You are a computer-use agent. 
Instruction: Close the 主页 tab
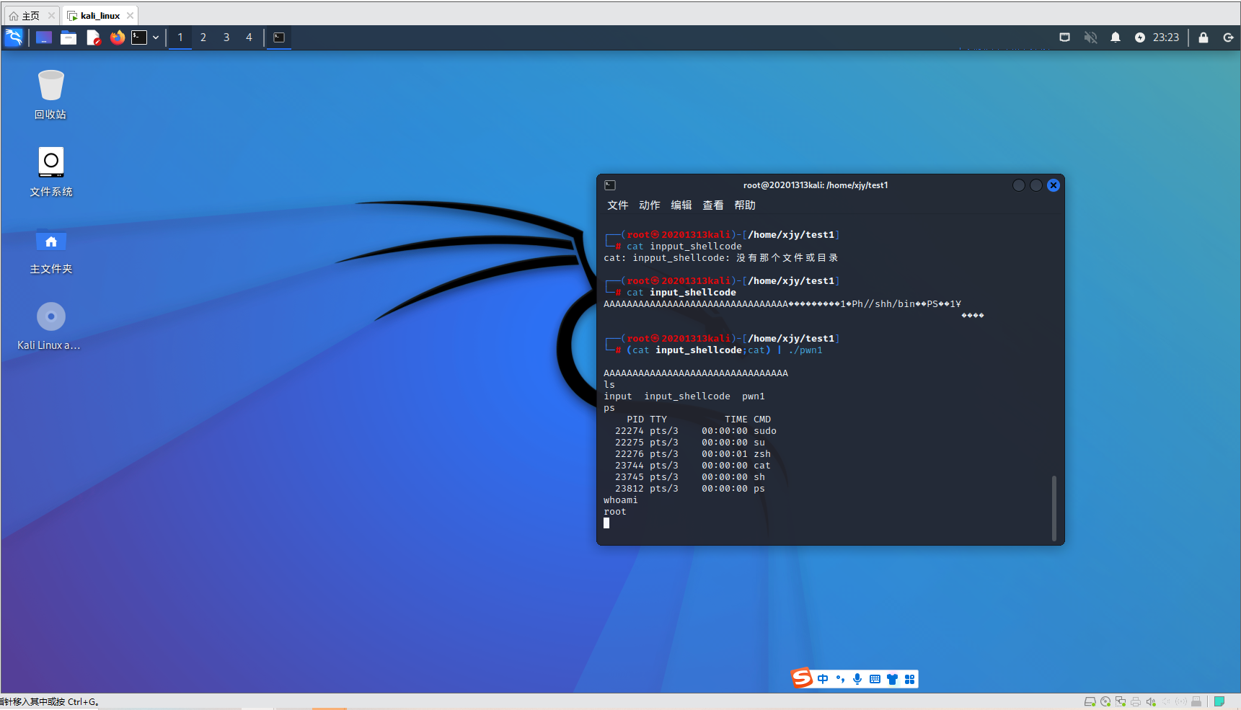click(51, 16)
